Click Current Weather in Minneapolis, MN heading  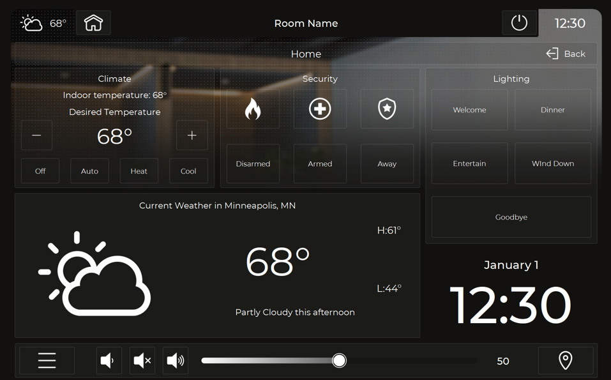[218, 206]
